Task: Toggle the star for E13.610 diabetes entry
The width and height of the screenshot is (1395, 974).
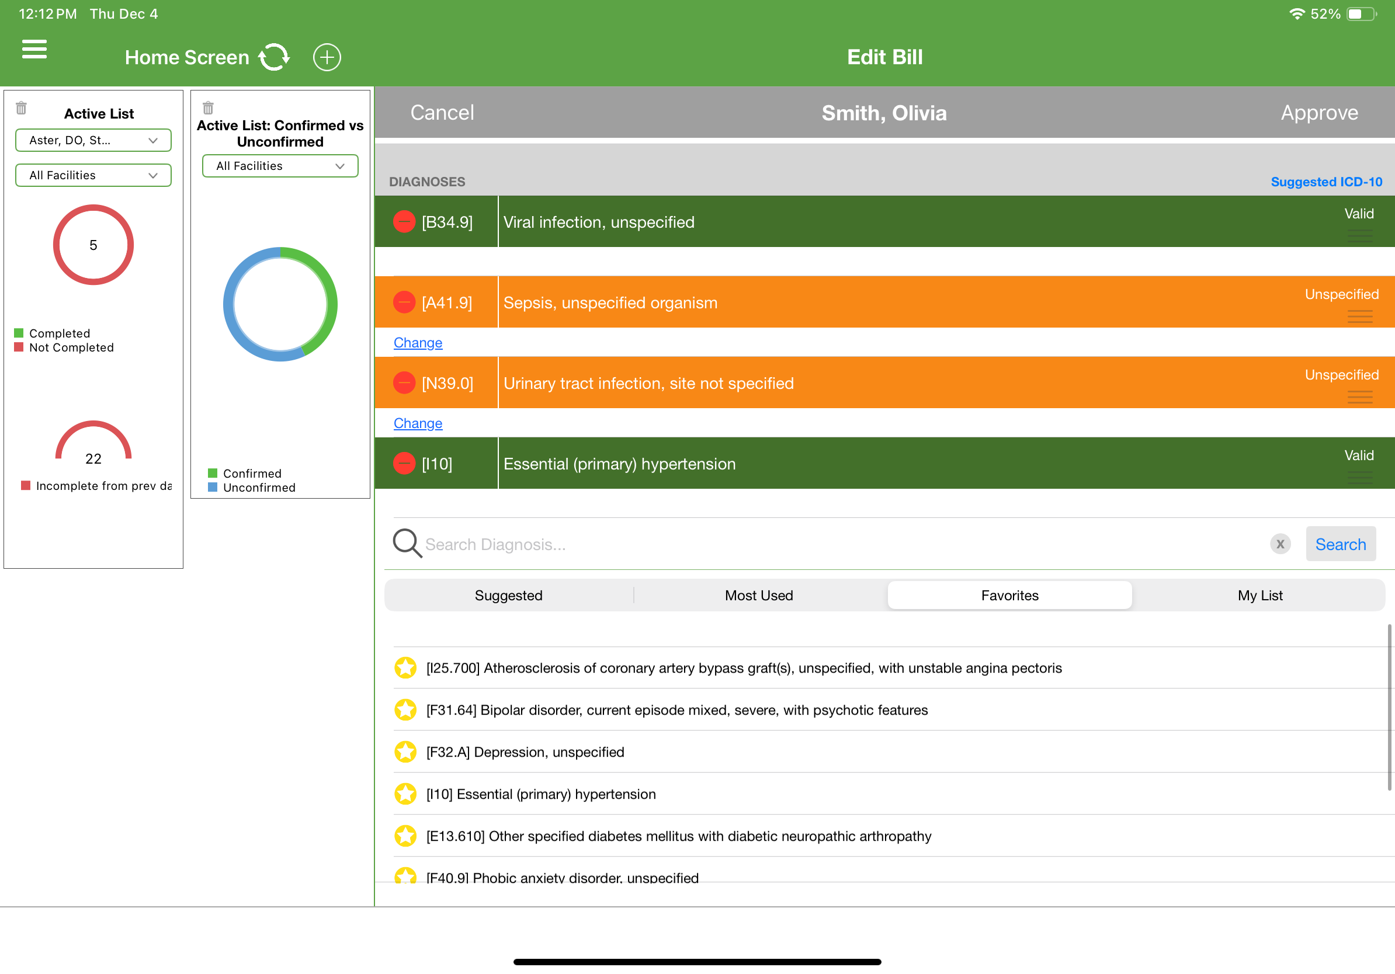Action: [405, 836]
